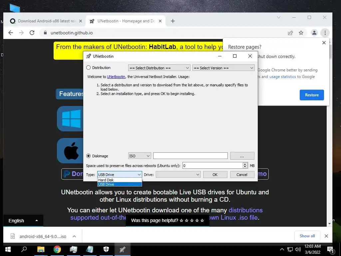Open the Select Distribution dropdown
Viewport: 341px width, 256px height.
[159, 68]
